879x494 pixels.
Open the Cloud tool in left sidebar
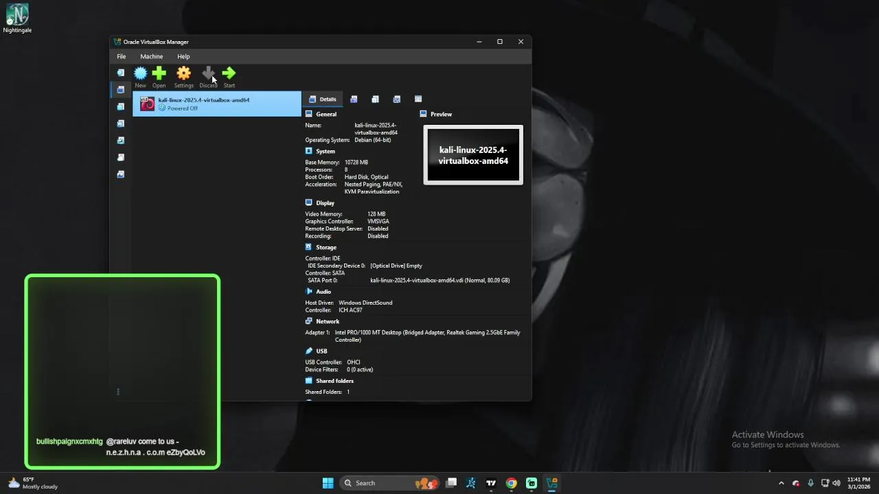point(121,157)
